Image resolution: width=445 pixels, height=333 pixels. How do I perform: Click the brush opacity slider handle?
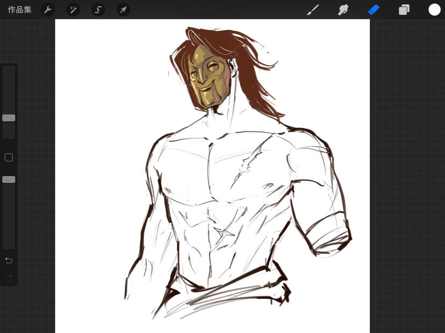(9, 179)
